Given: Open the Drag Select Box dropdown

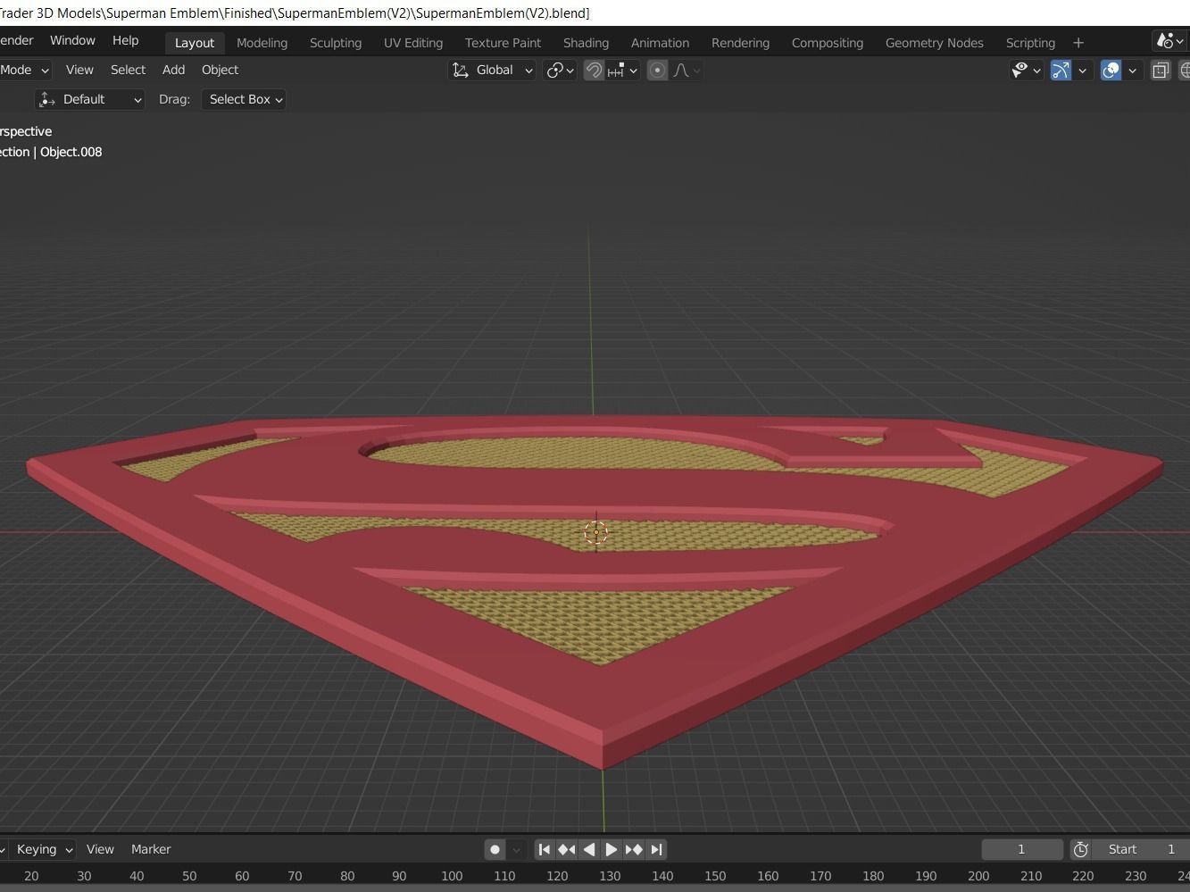Looking at the screenshot, I should coord(243,99).
